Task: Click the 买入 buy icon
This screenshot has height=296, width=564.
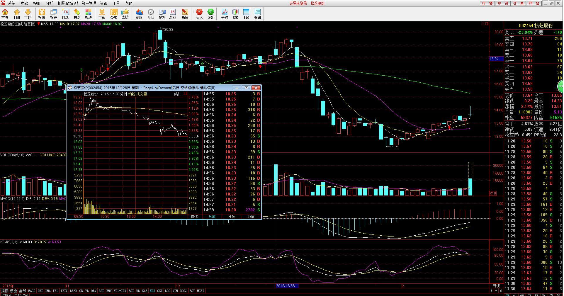Action: pyautogui.click(x=199, y=14)
